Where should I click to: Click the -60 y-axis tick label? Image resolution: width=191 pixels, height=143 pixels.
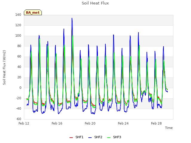(x=19, y=119)
